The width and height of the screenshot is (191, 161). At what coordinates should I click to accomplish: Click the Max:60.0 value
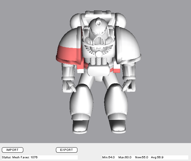(125, 157)
